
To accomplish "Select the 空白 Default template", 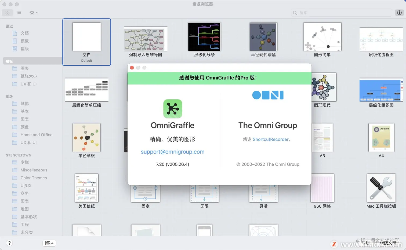I will coord(86,42).
